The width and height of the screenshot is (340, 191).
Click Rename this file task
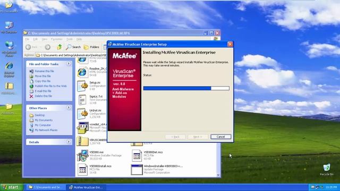(44, 71)
